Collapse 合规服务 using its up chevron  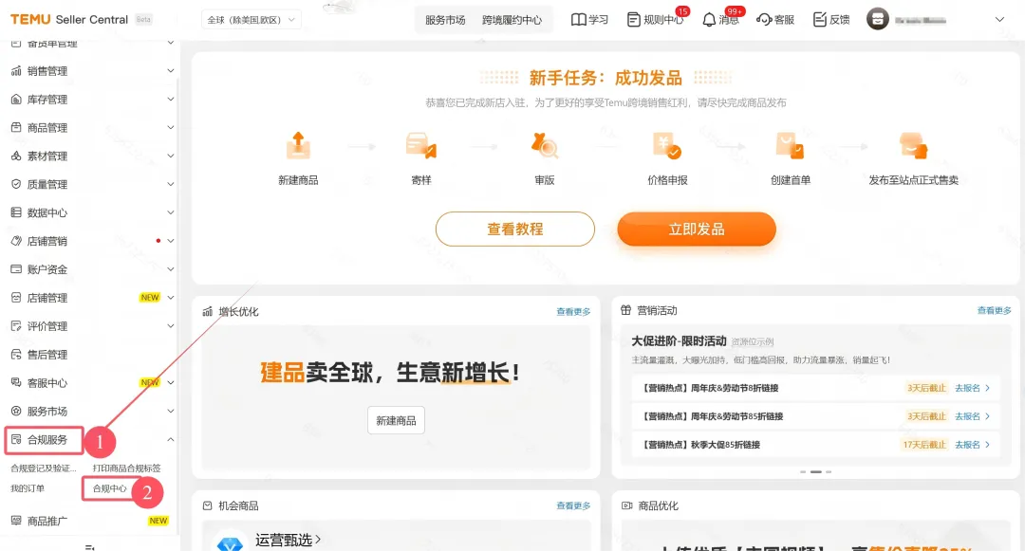click(x=171, y=439)
